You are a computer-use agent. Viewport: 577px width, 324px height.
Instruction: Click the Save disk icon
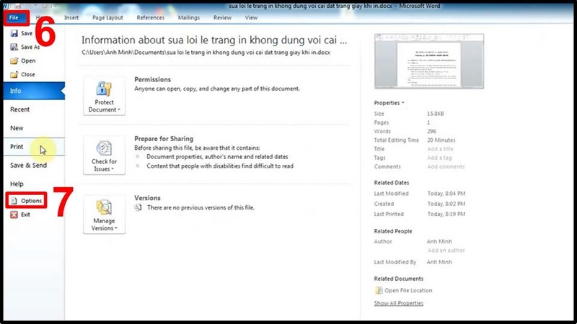[x=14, y=33]
